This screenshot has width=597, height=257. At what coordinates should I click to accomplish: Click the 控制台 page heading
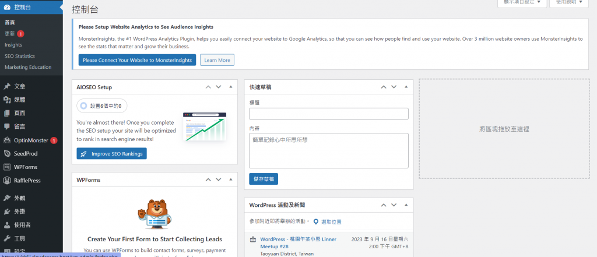pos(85,9)
